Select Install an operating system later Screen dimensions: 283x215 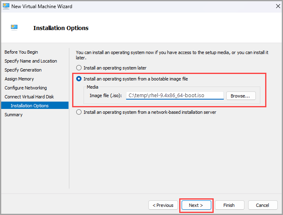[x=79, y=68]
